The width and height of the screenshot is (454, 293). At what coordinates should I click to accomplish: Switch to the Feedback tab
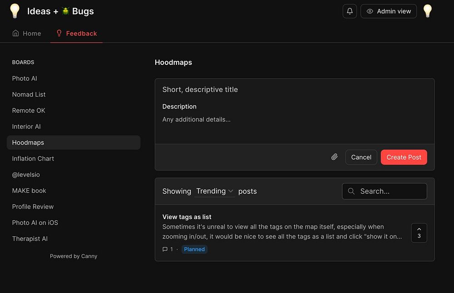click(x=76, y=34)
